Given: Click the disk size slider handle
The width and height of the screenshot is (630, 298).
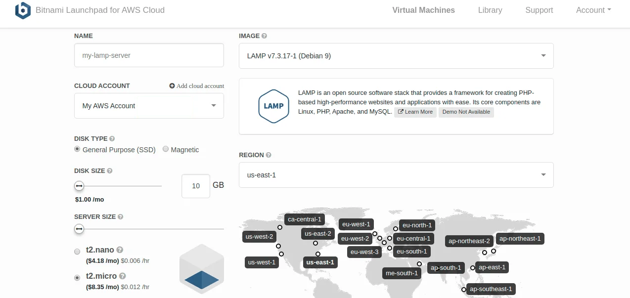Looking at the screenshot, I should (79, 186).
